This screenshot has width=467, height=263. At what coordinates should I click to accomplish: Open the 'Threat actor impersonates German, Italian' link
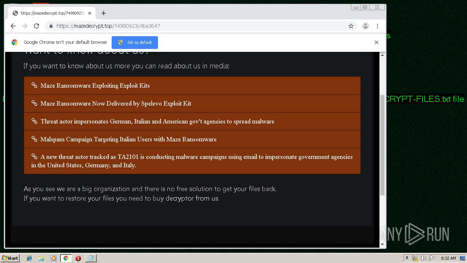[157, 121]
